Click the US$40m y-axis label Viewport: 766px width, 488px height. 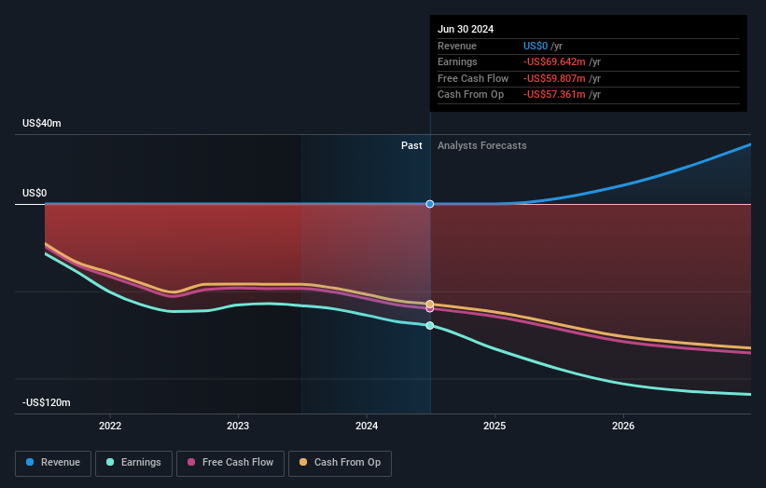(x=42, y=123)
